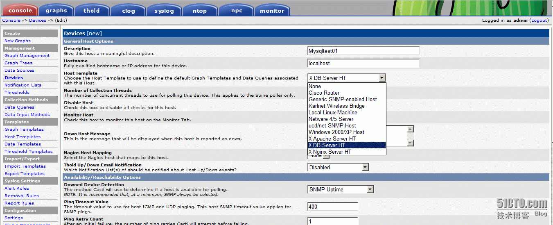
Task: Collapse the Host Template dropdown
Action: (x=382, y=78)
